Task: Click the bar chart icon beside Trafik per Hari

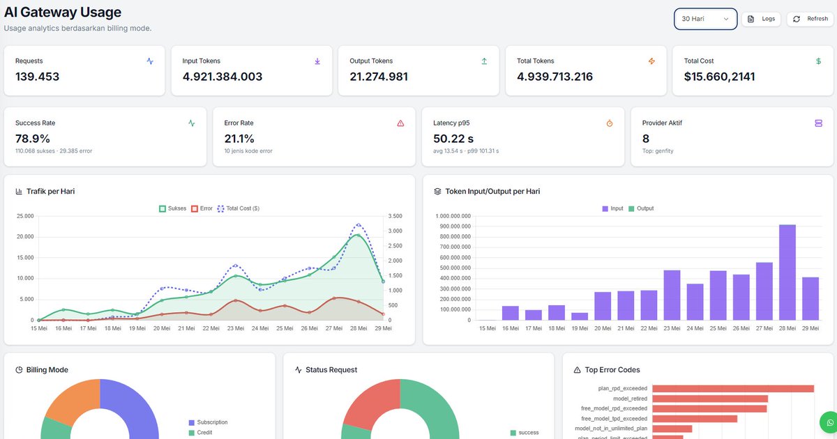Action: [x=19, y=191]
